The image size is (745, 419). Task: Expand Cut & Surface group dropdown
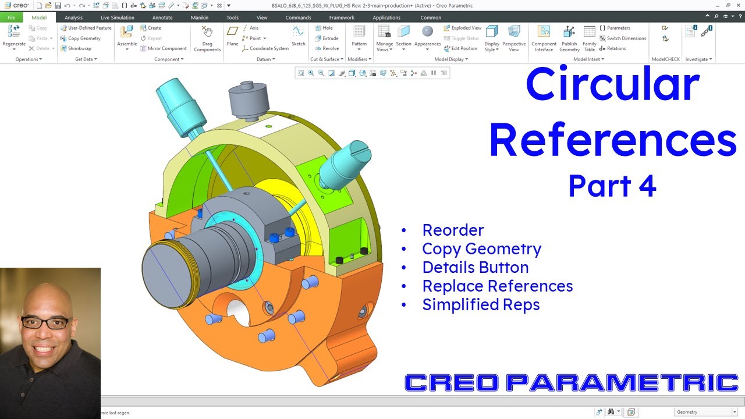tap(327, 59)
